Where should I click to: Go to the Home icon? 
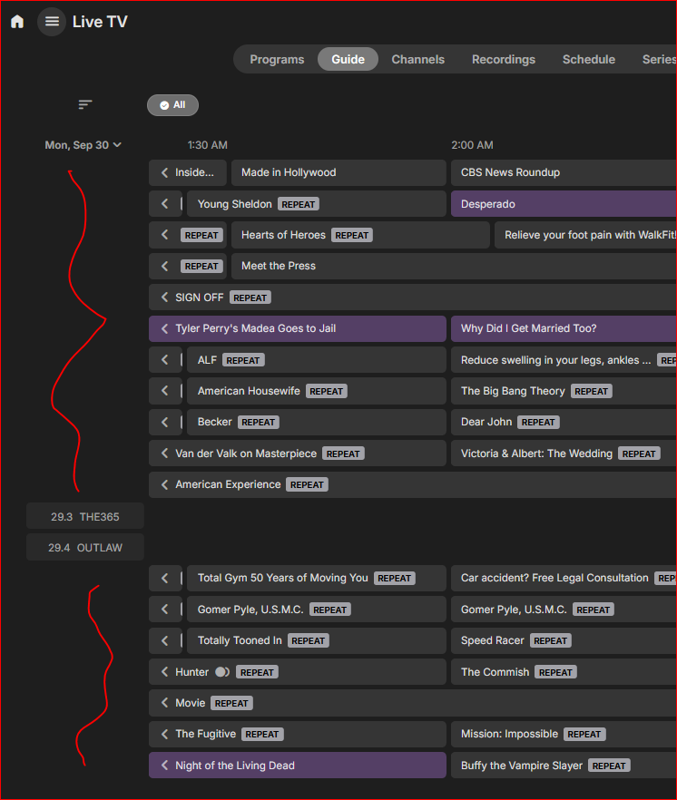pyautogui.click(x=17, y=22)
